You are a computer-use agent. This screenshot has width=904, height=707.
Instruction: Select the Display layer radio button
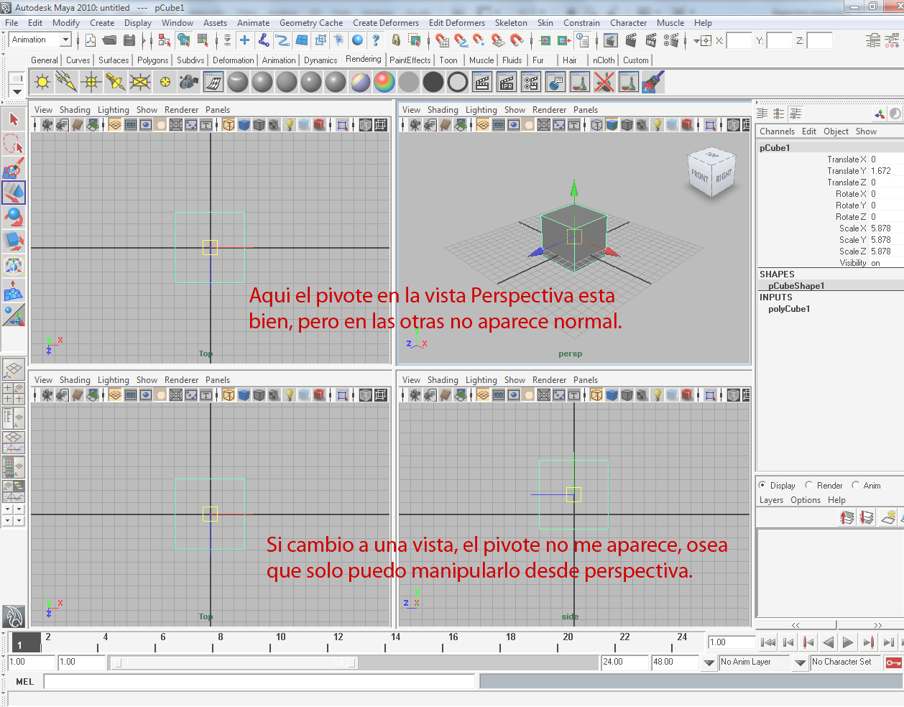pyautogui.click(x=762, y=485)
